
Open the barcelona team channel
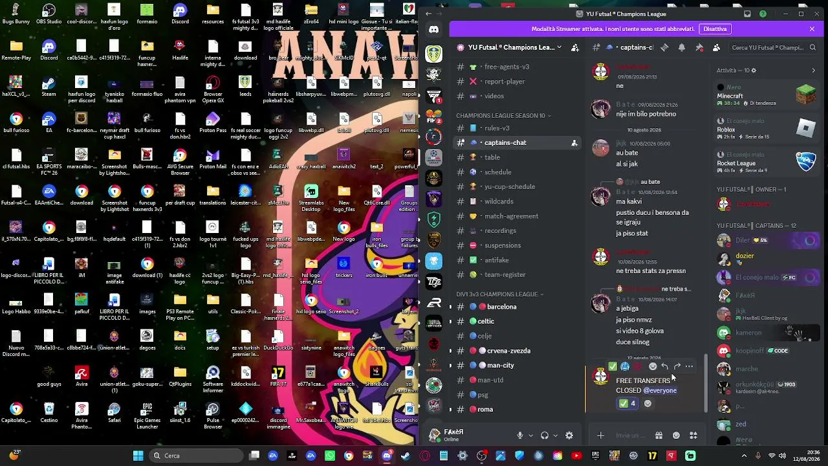click(516, 307)
